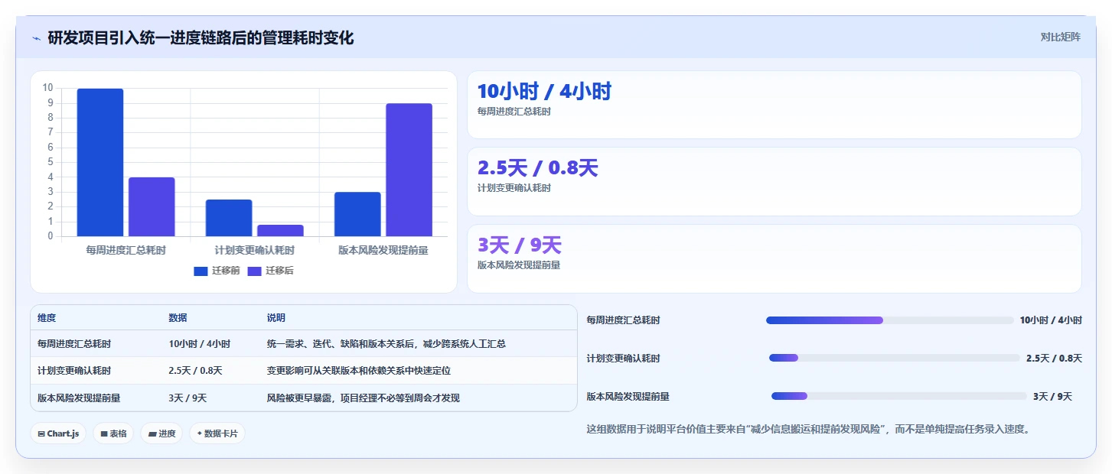Click 每周进度汇总耗时 label in progress list
The height and width of the screenshot is (474, 1112).
[x=624, y=320]
